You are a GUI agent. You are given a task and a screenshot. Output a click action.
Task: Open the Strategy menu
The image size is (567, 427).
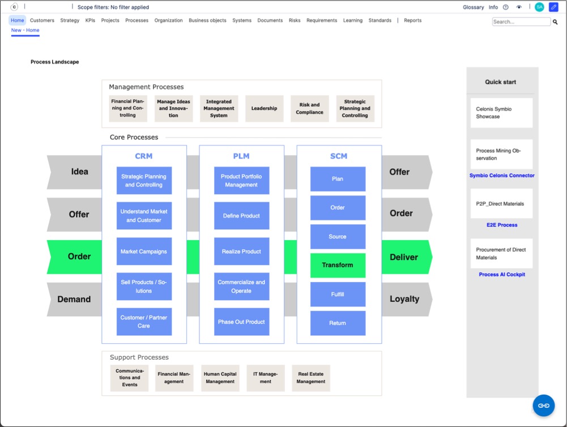pyautogui.click(x=70, y=20)
